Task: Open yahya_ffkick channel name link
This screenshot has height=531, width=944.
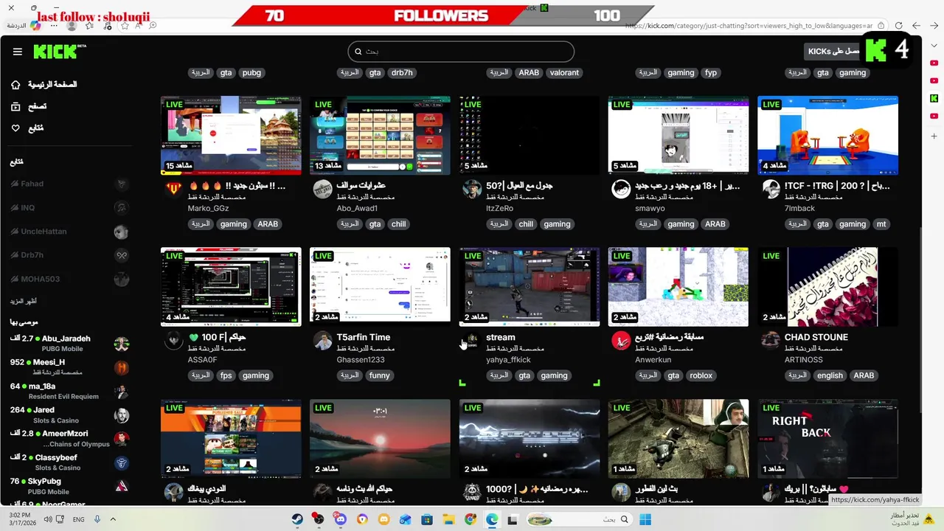Action: (x=508, y=360)
